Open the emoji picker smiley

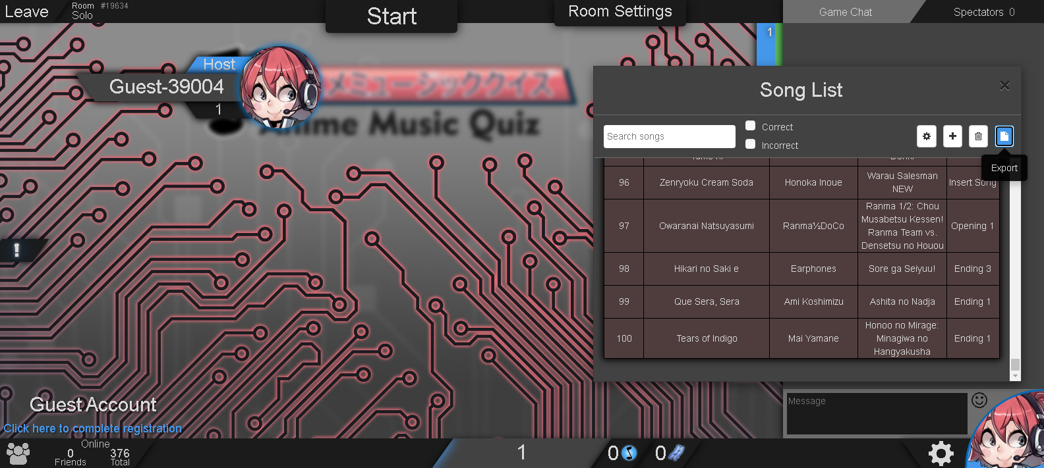[x=979, y=400]
